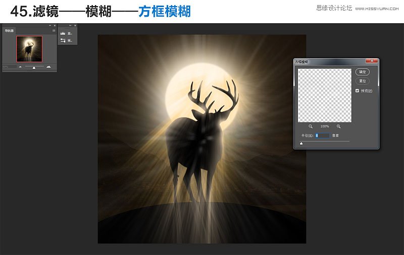The image size is (404, 255).
Task: Click the deer artwork on the canvas
Action: (x=202, y=139)
